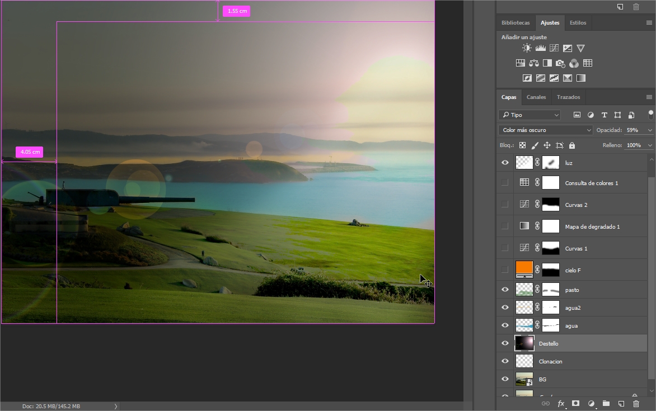
Task: Click the Opacidad 59% value field
Action: [x=635, y=130]
